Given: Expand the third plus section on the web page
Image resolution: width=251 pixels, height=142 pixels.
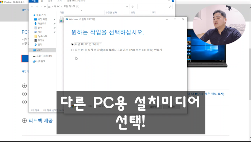Looking at the screenshot, I should [x=24, y=102].
